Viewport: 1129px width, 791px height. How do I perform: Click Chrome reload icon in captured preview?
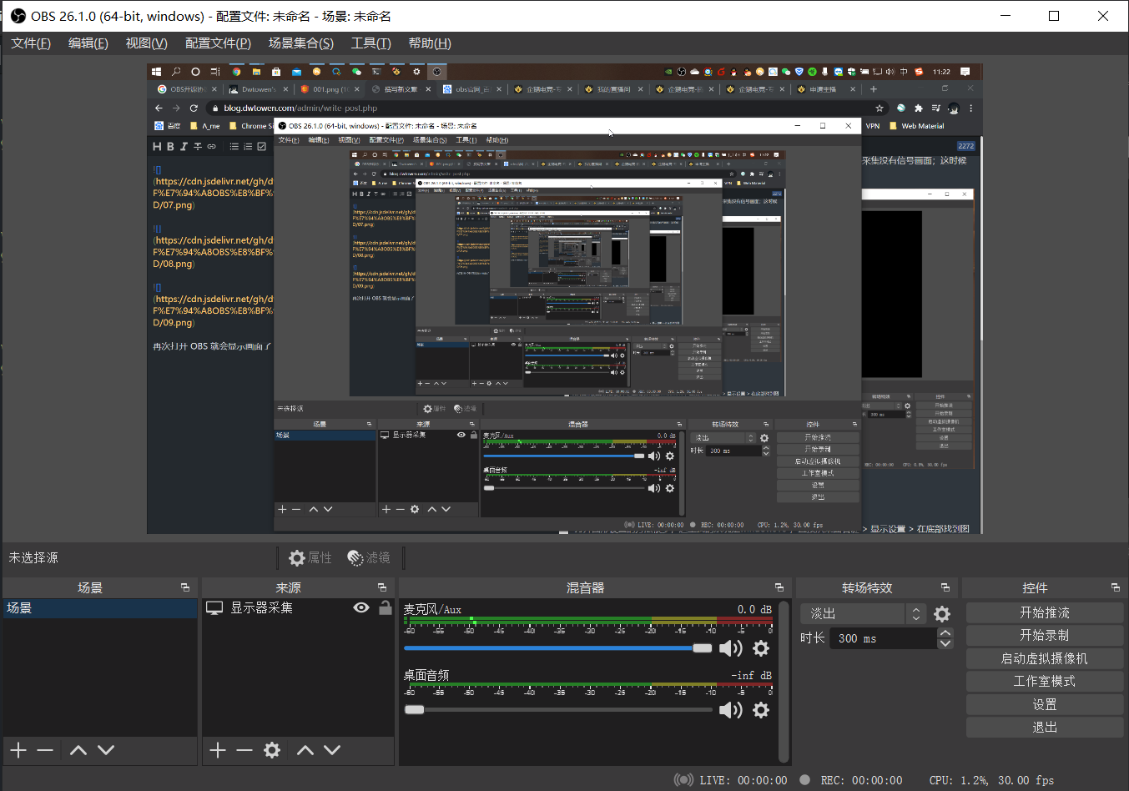pyautogui.click(x=194, y=108)
